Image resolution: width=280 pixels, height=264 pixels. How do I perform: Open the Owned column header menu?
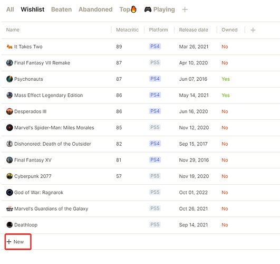coord(229,30)
